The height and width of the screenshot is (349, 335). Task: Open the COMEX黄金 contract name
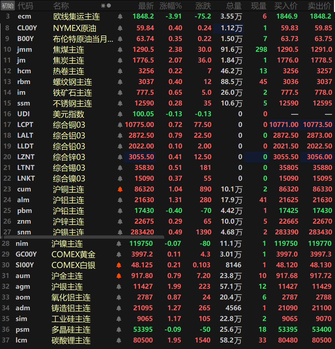click(73, 255)
